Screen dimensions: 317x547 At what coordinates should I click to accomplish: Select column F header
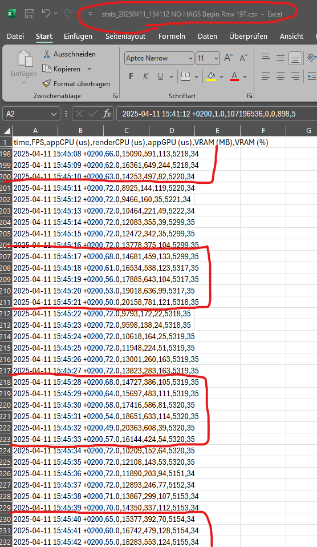coord(263,131)
